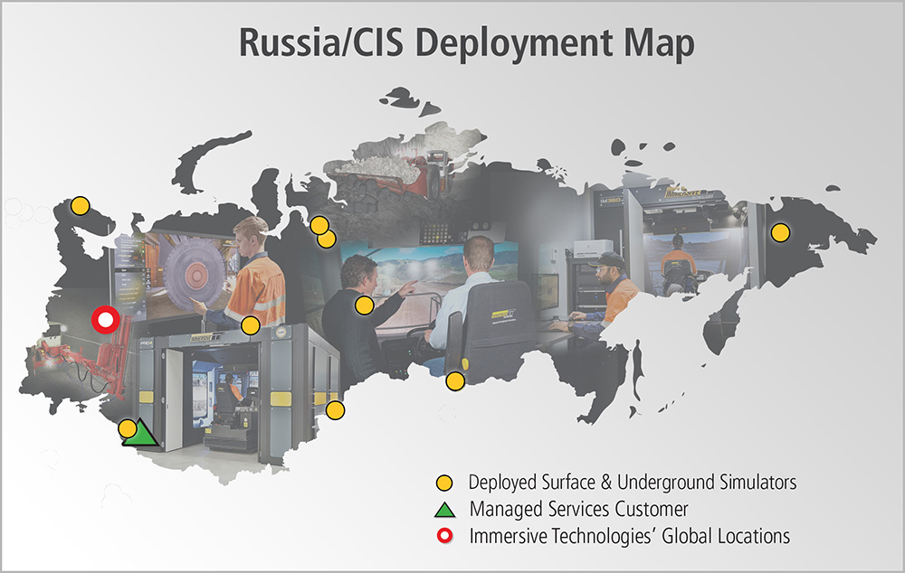The image size is (905, 573).
Task: Click the upper of the two overlapping yellow markers
Action: (x=318, y=225)
